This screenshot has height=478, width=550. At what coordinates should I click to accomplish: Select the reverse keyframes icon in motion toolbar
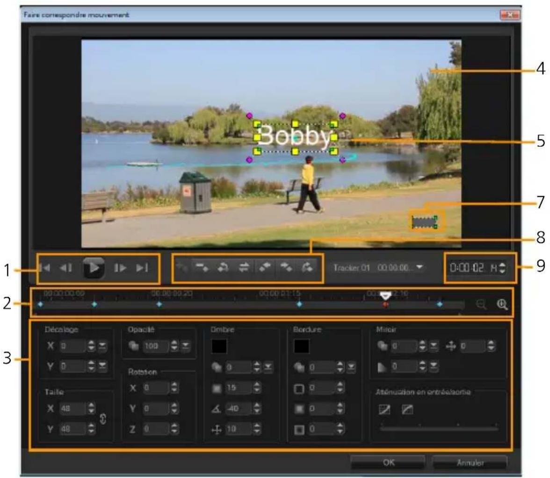[x=245, y=268]
